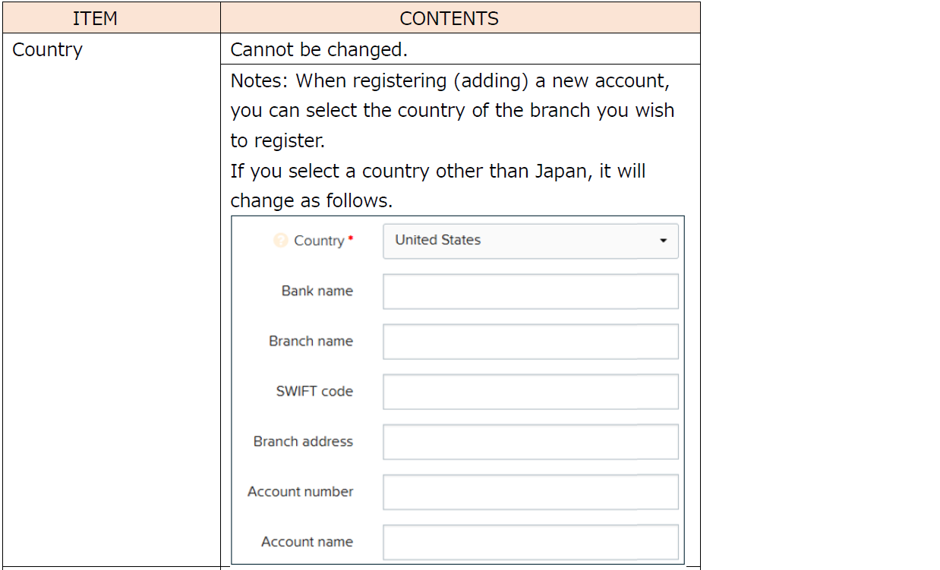940x570 pixels.
Task: Click the help icon beside Country
Action: (x=281, y=241)
